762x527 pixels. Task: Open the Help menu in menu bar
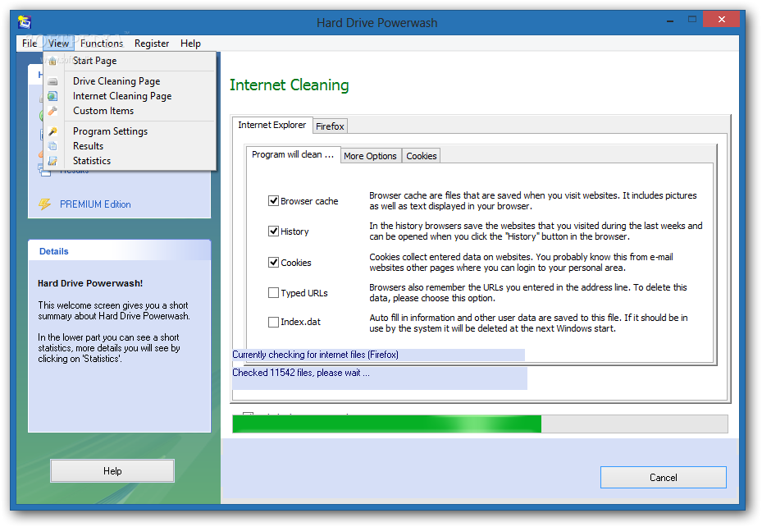coord(190,44)
